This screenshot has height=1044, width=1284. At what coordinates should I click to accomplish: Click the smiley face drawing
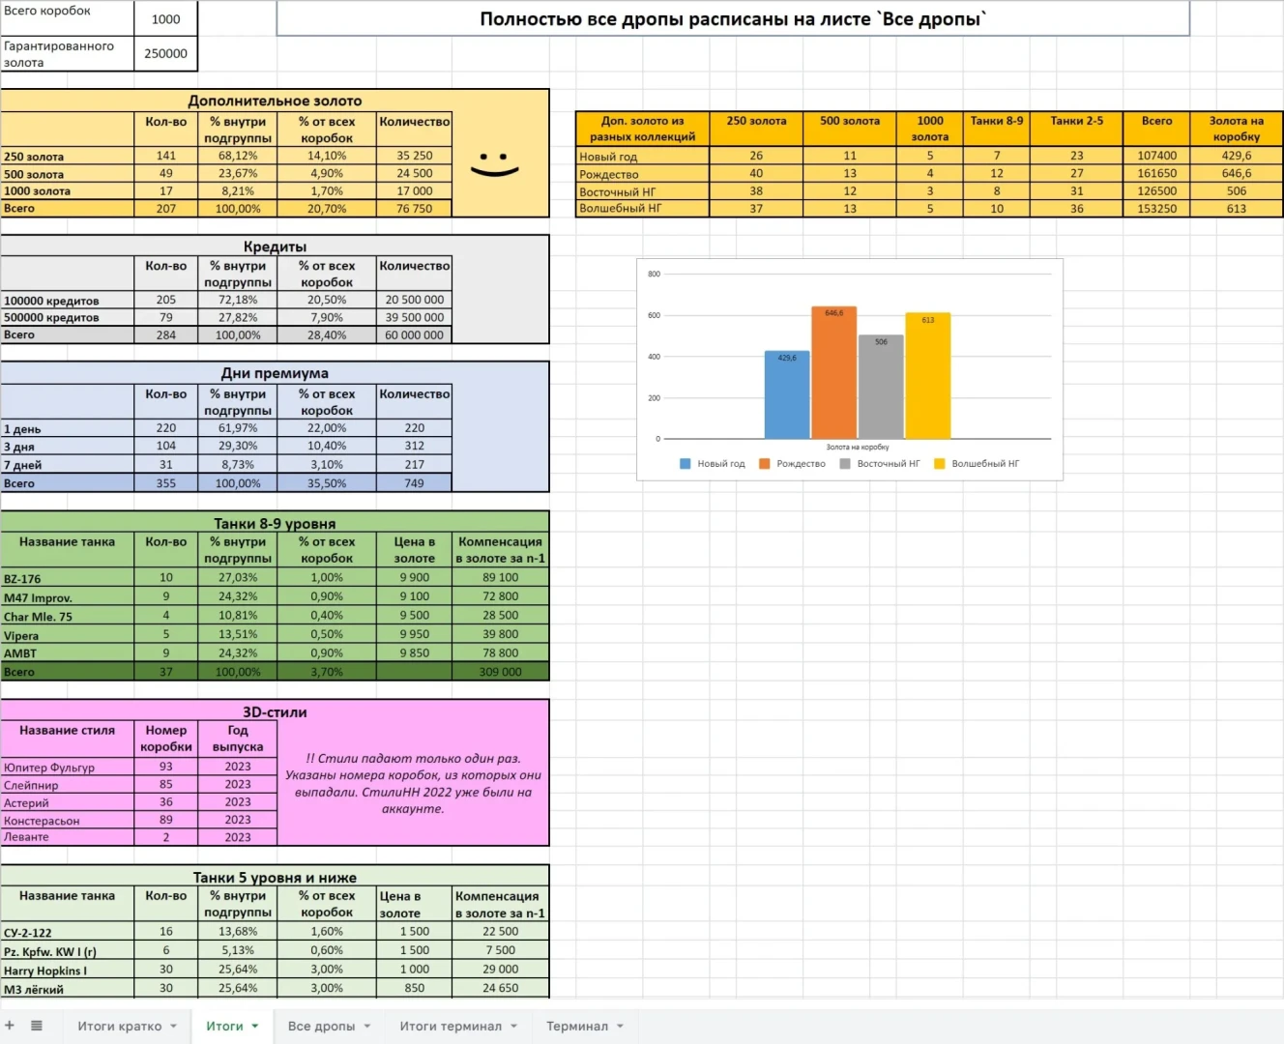pyautogui.click(x=495, y=164)
